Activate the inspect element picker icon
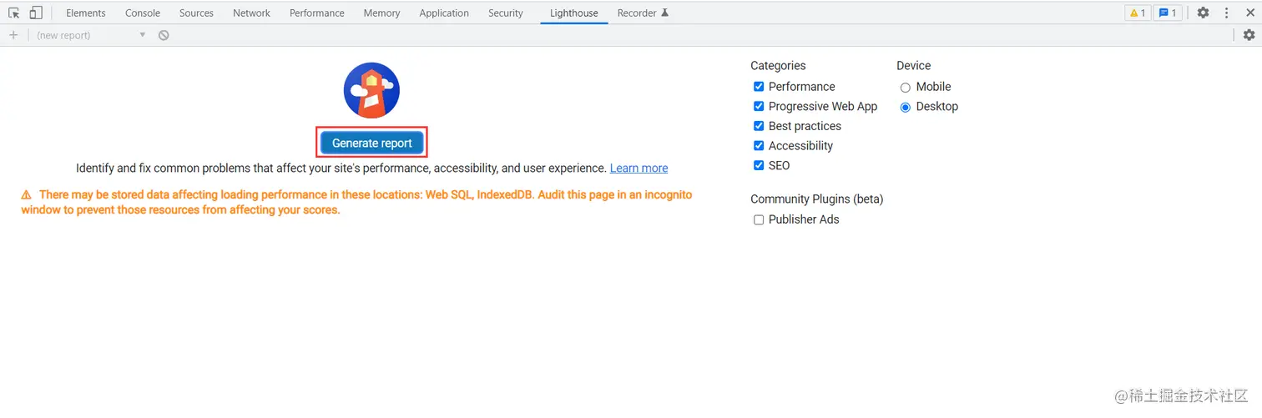The height and width of the screenshot is (418, 1262). tap(14, 13)
